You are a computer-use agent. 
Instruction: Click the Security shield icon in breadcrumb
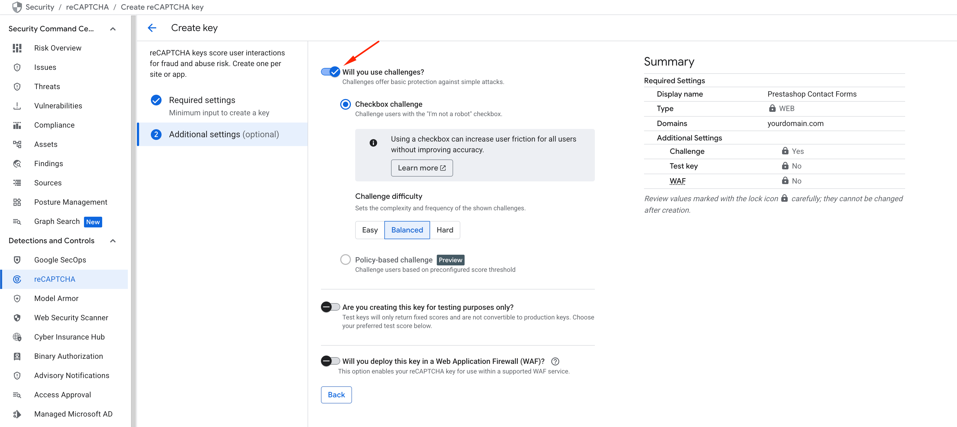17,7
